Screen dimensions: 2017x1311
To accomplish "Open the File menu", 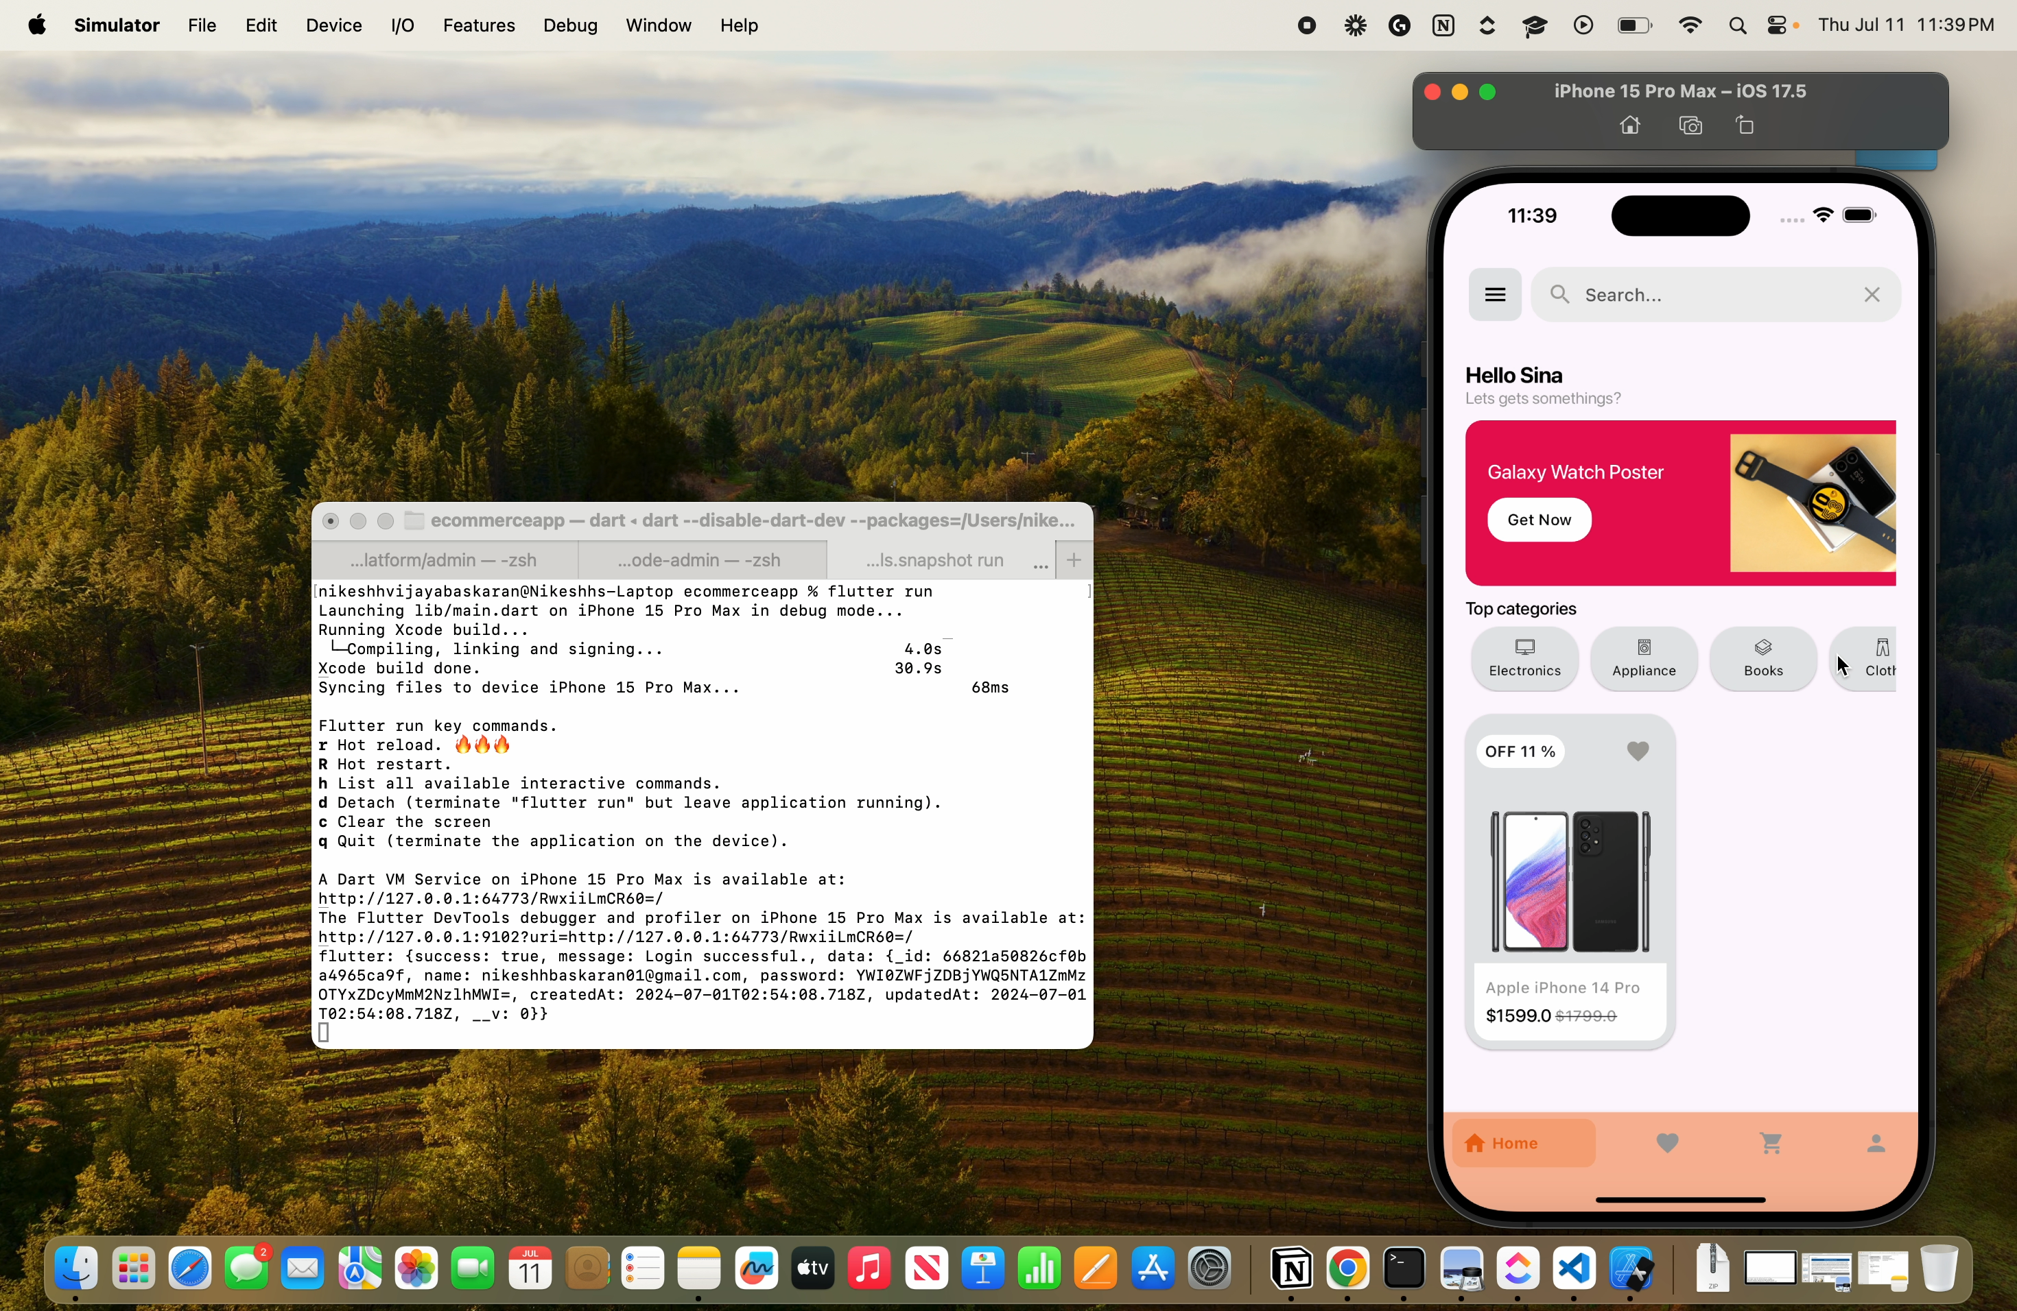I will [x=202, y=25].
